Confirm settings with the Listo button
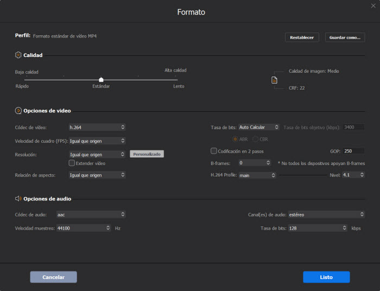The height and width of the screenshot is (291, 380). pos(326,277)
